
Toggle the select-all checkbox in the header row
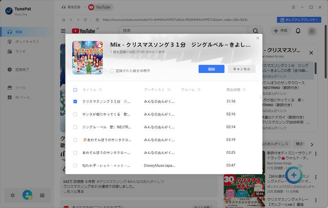point(75,90)
